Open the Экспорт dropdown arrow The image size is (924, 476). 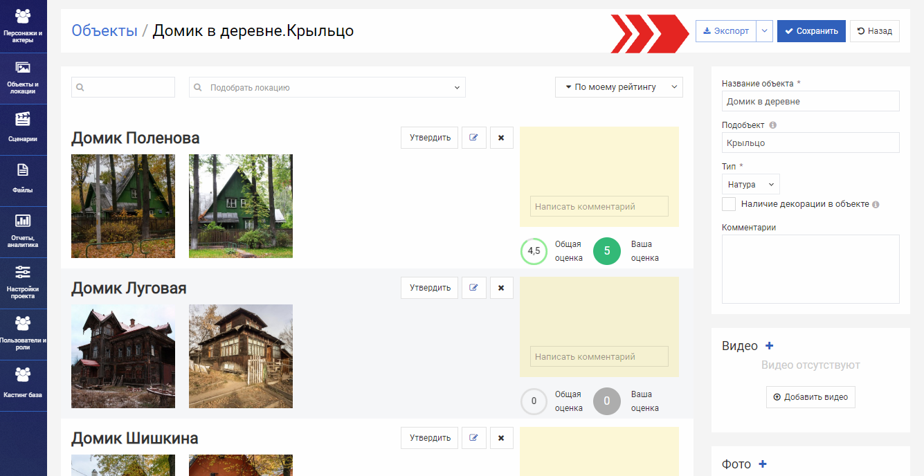click(x=764, y=31)
